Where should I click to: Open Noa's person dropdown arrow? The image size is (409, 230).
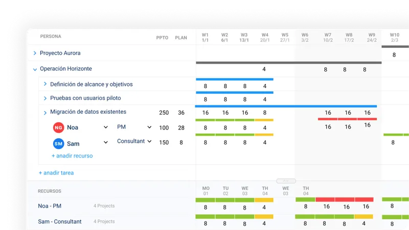106,127
